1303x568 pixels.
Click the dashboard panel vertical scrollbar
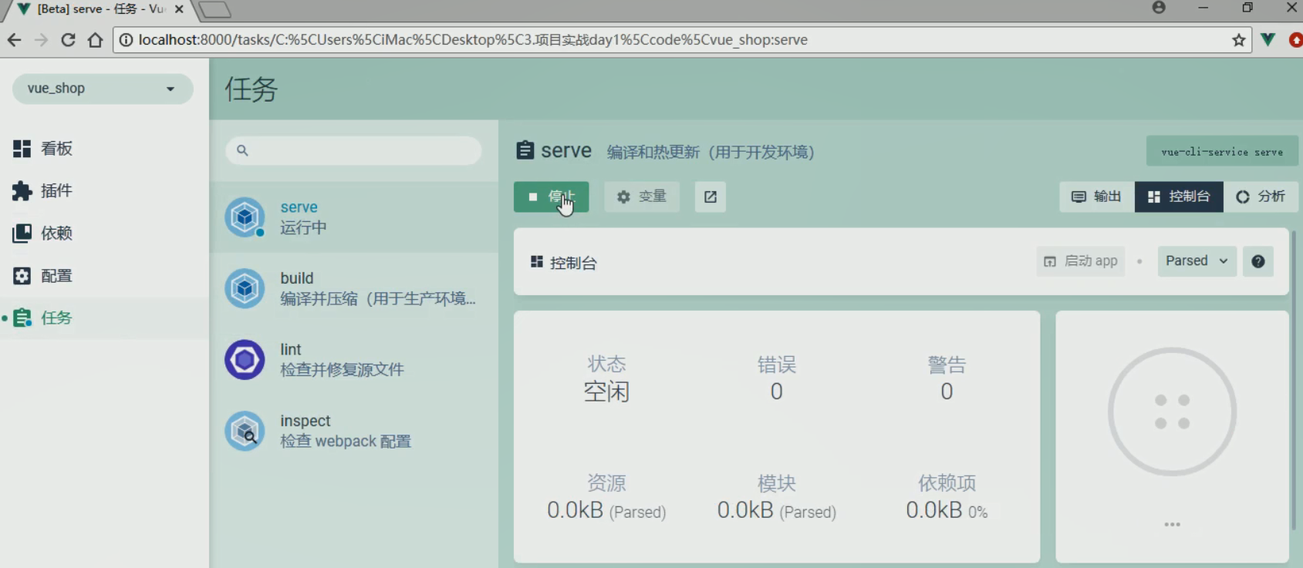pyautogui.click(x=1294, y=380)
